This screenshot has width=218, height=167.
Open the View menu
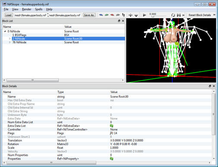point(15,10)
